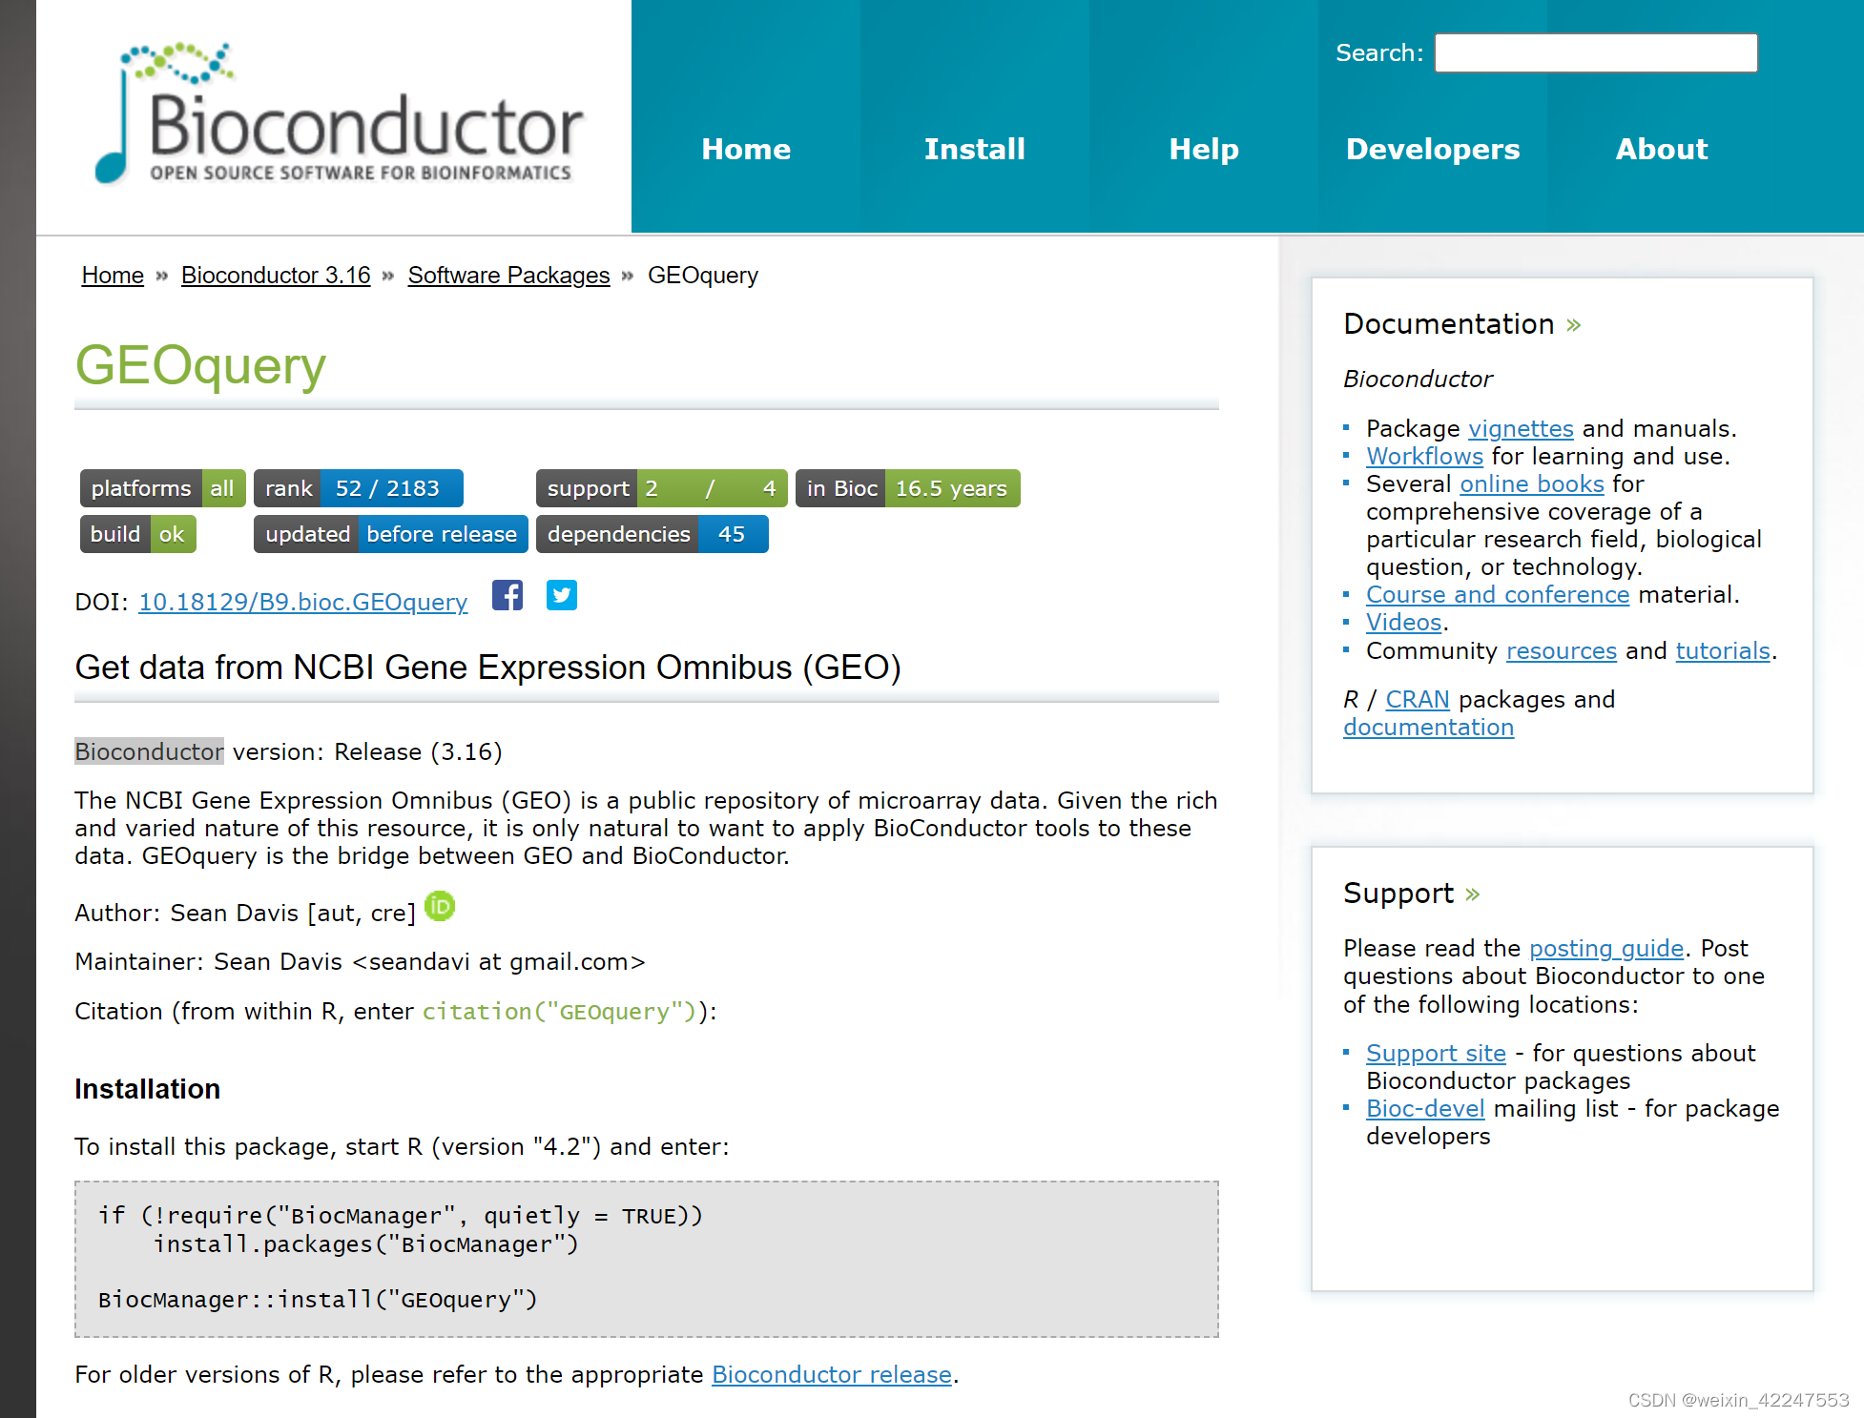The image size is (1864, 1418).
Task: Open the Software Packages breadcrumb link
Action: point(508,276)
